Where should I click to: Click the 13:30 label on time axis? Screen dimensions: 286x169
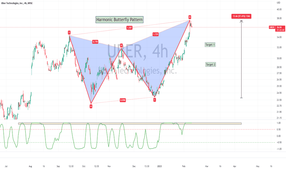click(147, 166)
